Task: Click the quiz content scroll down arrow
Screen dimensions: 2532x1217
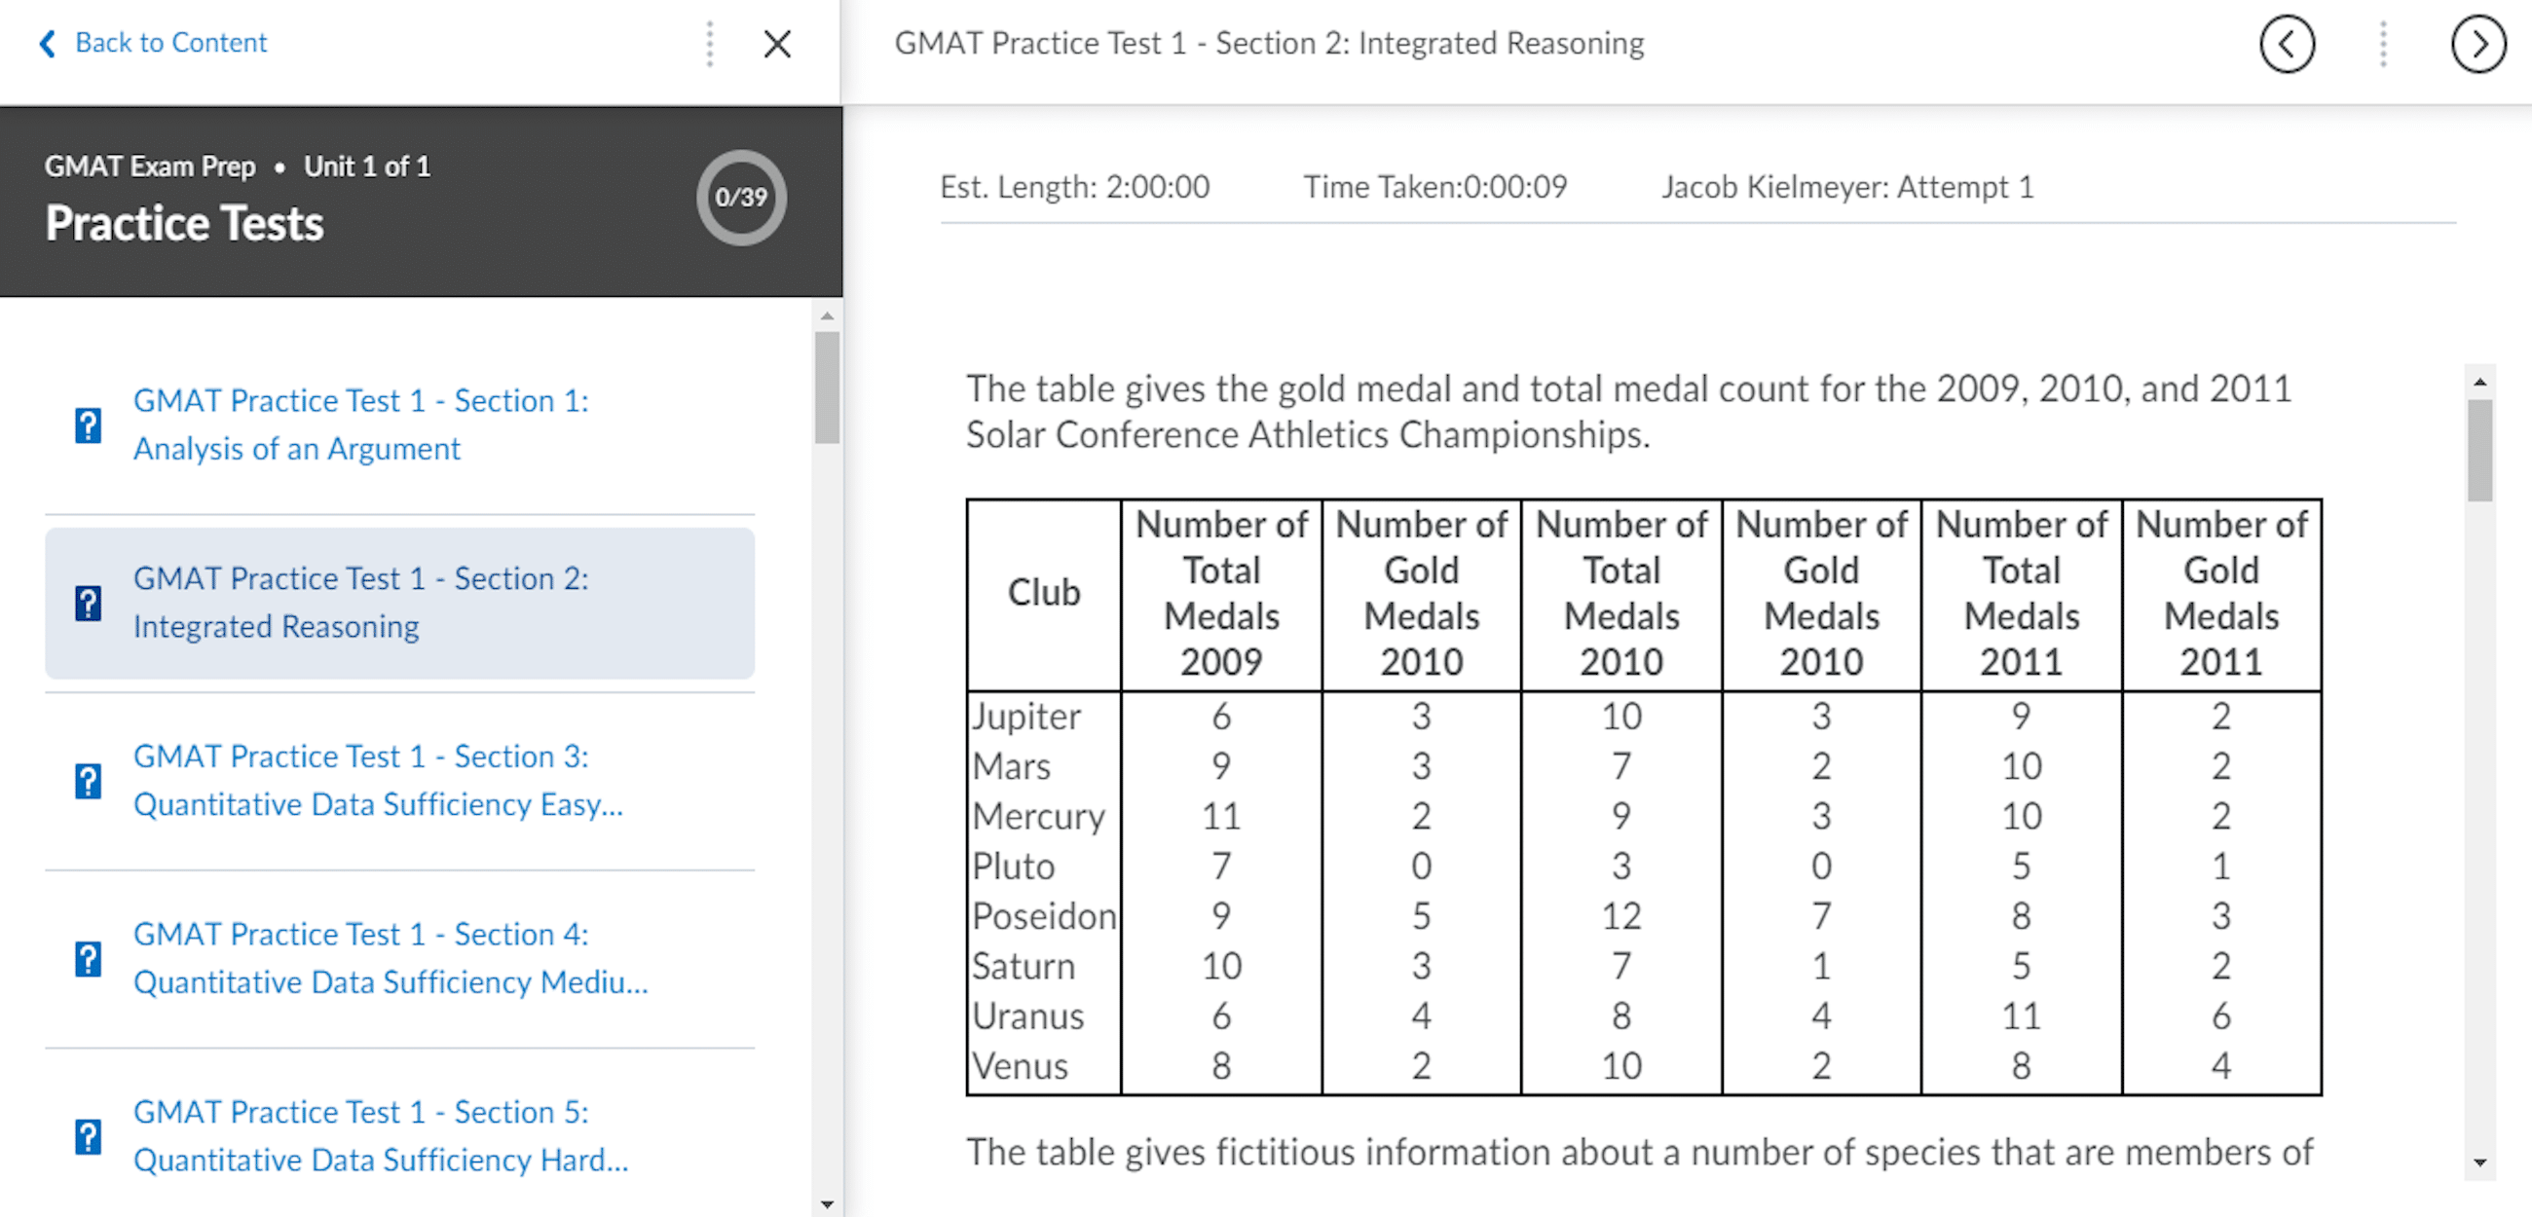Action: (x=2480, y=1162)
